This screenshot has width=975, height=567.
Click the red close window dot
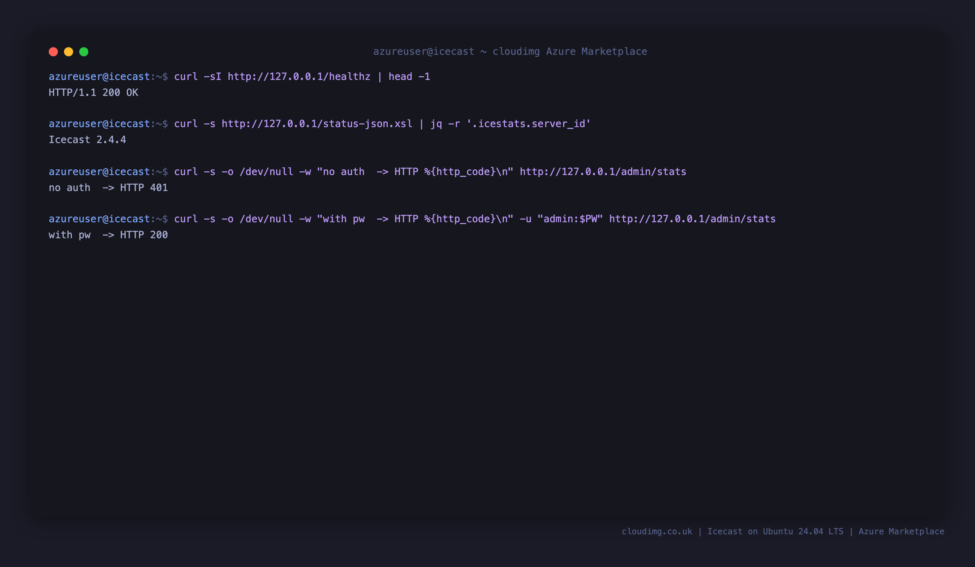53,52
